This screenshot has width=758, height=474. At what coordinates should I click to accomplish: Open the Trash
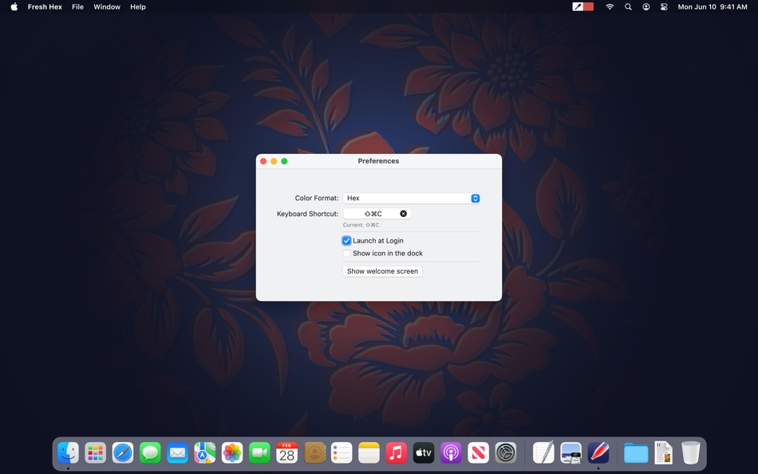pos(690,452)
